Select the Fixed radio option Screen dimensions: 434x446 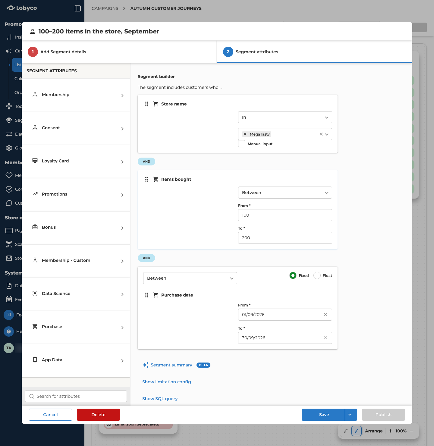(293, 275)
